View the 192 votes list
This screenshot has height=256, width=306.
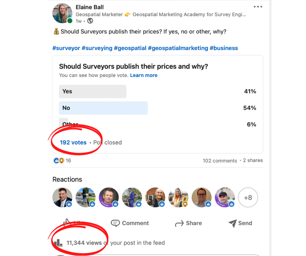[x=73, y=142]
